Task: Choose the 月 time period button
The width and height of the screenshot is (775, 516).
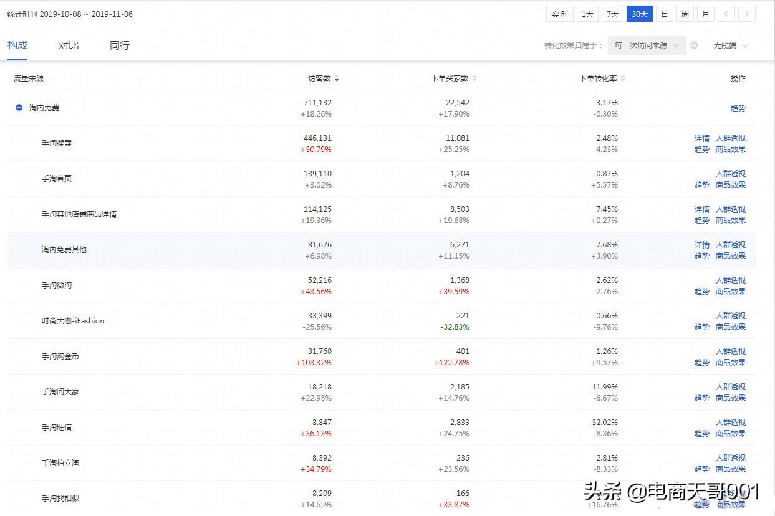Action: [x=705, y=14]
